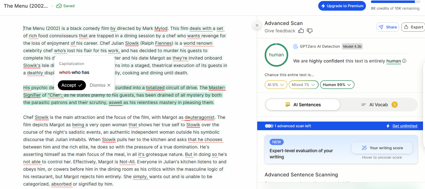Expand the Mixed 1% dropdown
Image resolution: width=425 pixels, height=189 pixels.
303,85
